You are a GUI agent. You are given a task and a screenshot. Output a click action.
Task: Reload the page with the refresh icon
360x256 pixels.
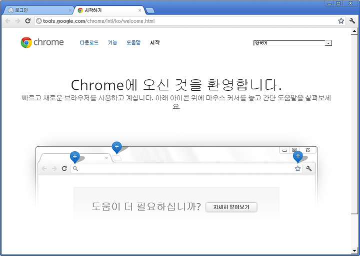[28, 21]
